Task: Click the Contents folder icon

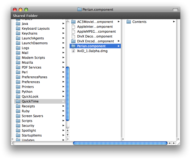Action: coord(129,22)
